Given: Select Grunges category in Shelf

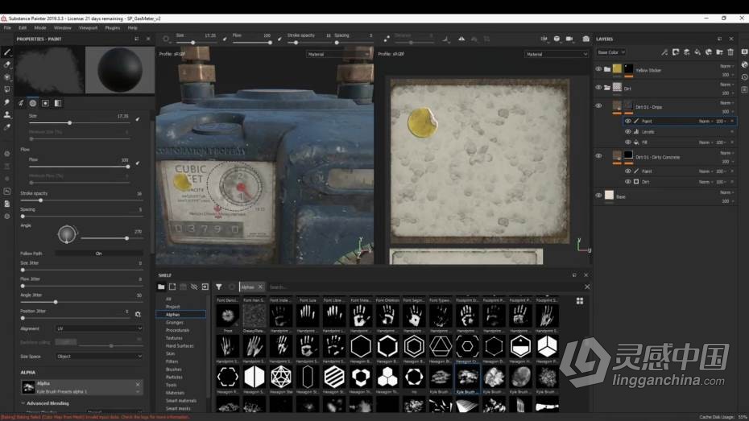Looking at the screenshot, I should click(x=175, y=322).
